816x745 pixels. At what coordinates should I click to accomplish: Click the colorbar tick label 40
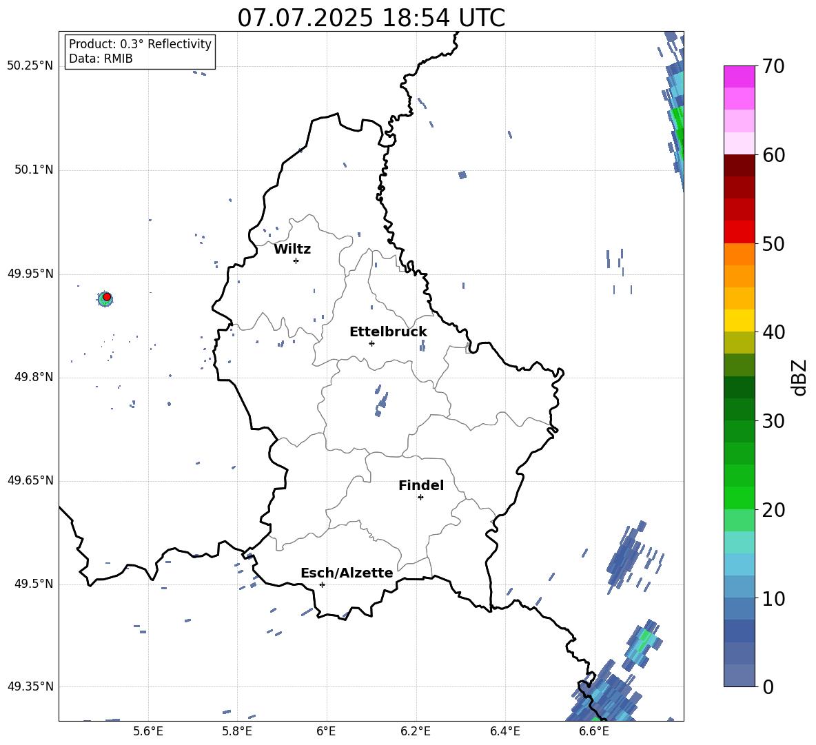(x=773, y=332)
